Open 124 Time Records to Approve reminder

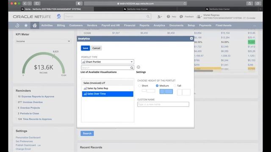pyautogui.click(x=35, y=119)
